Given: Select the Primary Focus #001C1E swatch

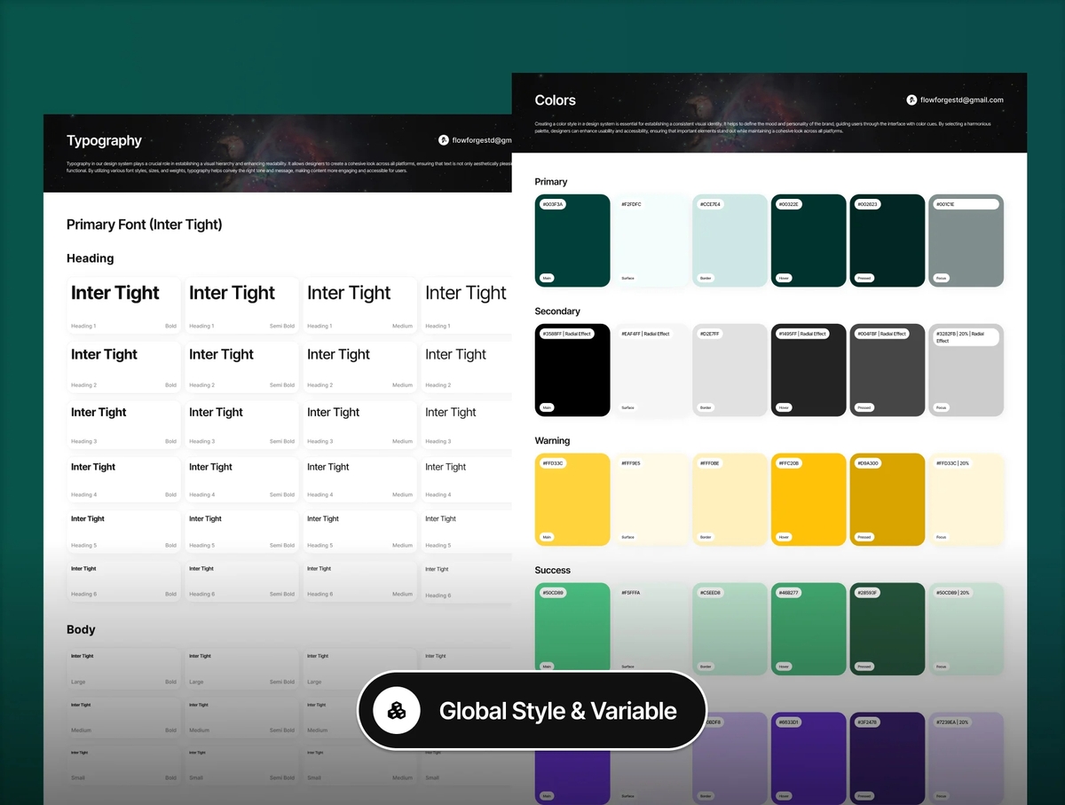Looking at the screenshot, I should click(x=966, y=241).
